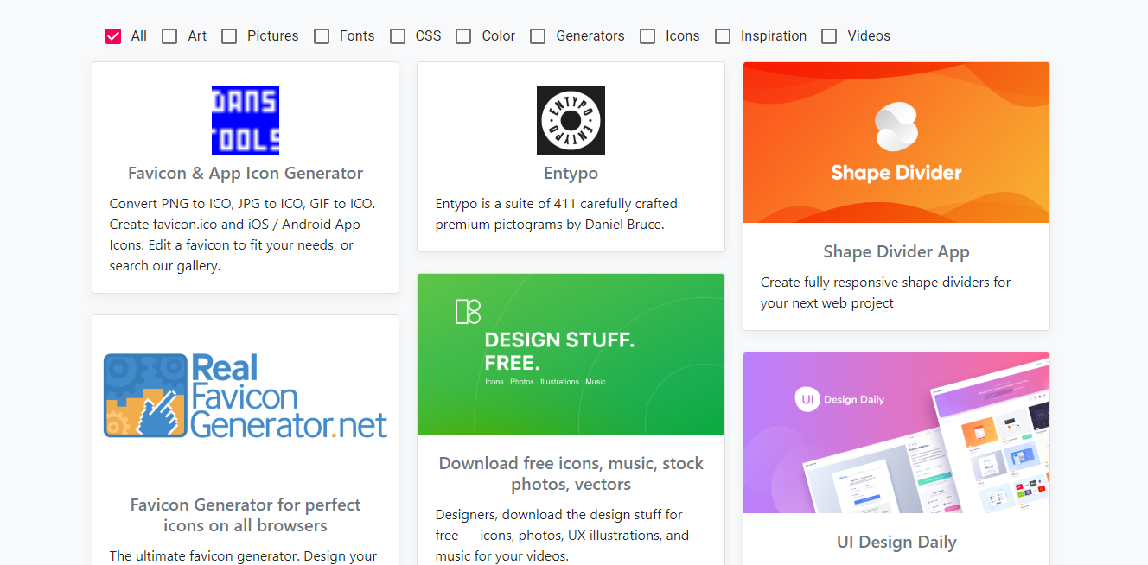
Task: Uncheck the All filter checkbox
Action: [x=113, y=36]
